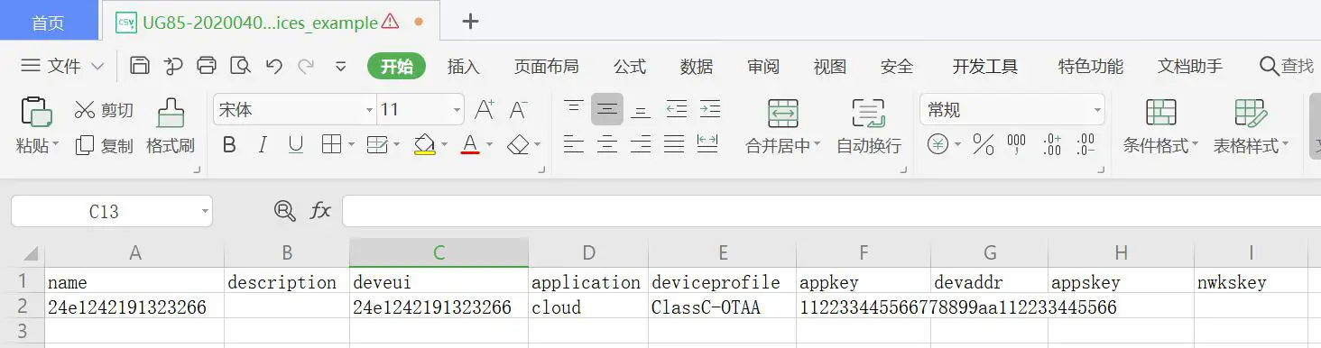Add a new document tab with plus
Screen dimensions: 1321x348
[x=470, y=22]
